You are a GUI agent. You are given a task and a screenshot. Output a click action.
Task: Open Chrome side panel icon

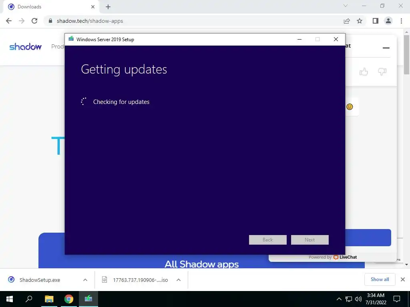(376, 21)
